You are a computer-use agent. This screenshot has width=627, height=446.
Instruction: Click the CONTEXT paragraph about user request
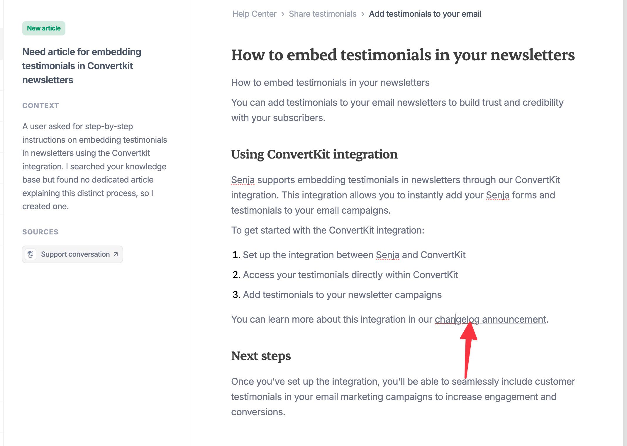pos(95,166)
